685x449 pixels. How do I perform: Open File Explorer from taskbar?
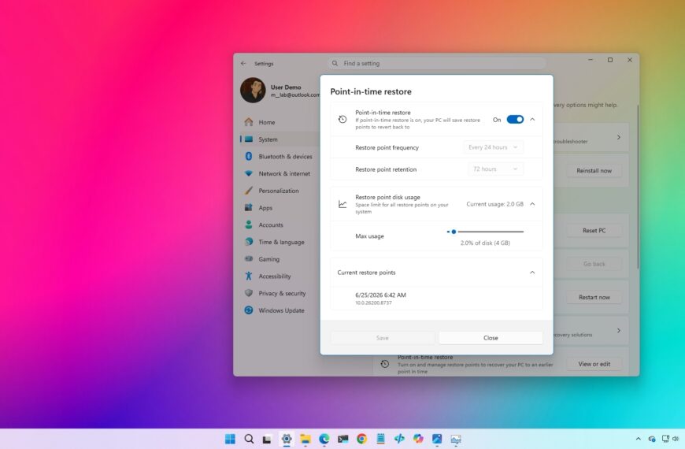pos(305,439)
